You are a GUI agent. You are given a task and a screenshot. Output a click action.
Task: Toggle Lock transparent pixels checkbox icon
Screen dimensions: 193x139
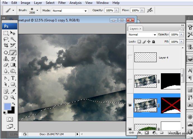139,42
